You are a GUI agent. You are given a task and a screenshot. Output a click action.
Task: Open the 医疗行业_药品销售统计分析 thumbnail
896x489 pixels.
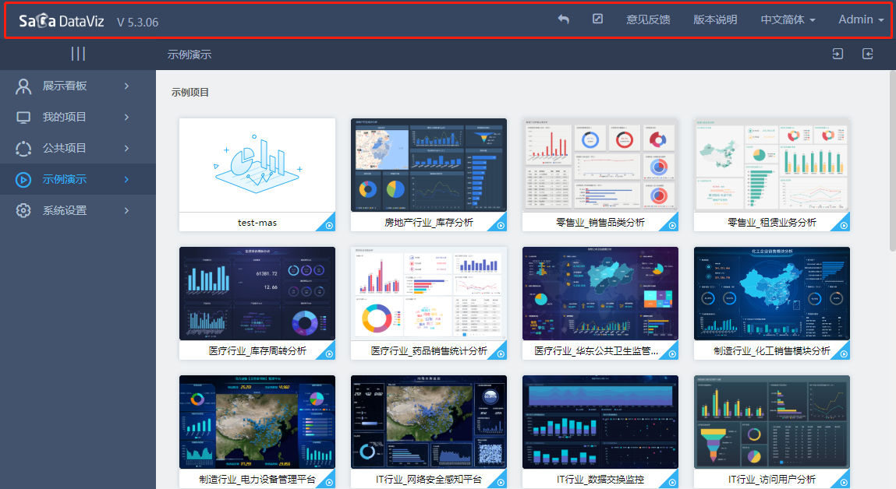point(428,294)
